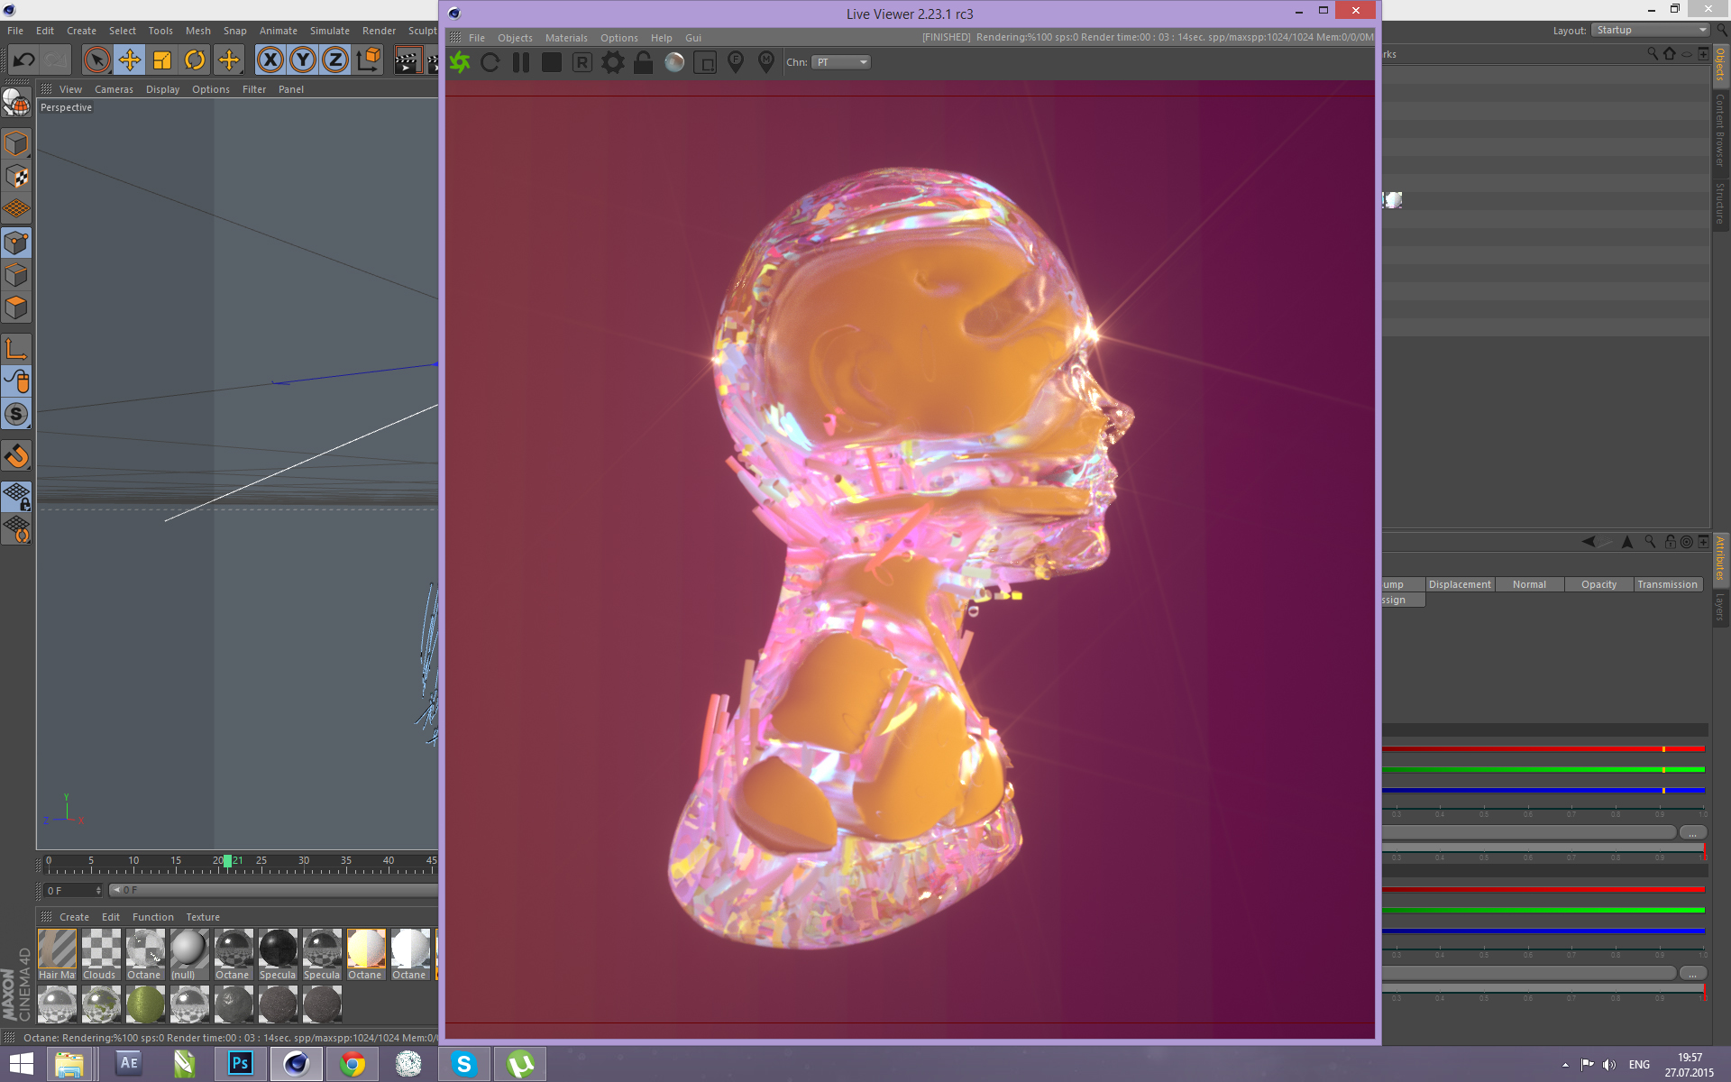Open the Chn PT channel dropdown
The height and width of the screenshot is (1082, 1731).
click(841, 62)
